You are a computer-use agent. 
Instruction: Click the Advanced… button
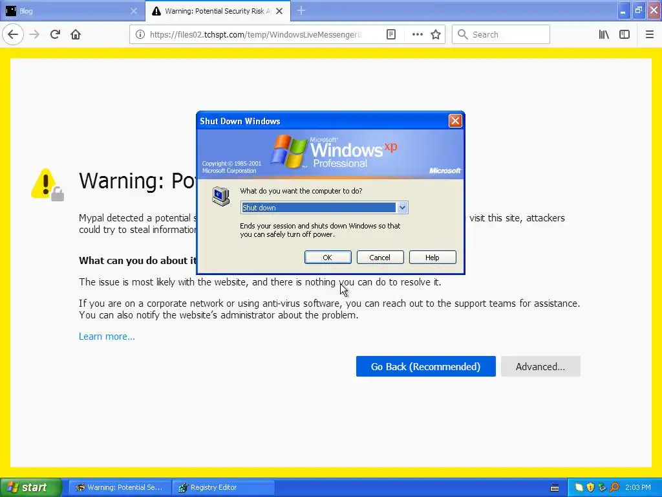pos(540,366)
